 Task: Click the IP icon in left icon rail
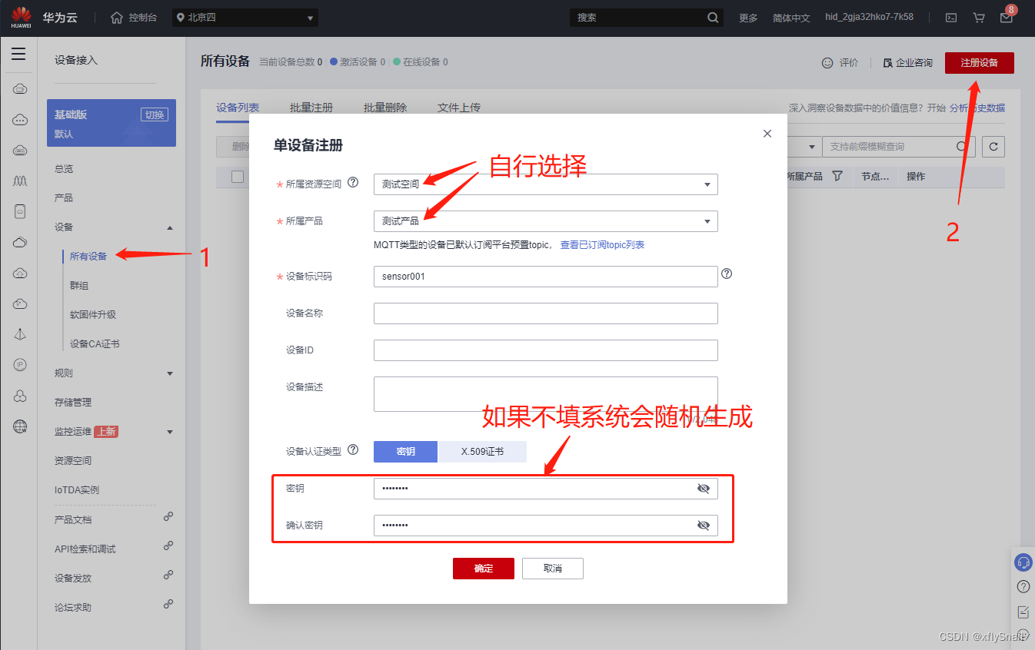coord(20,365)
